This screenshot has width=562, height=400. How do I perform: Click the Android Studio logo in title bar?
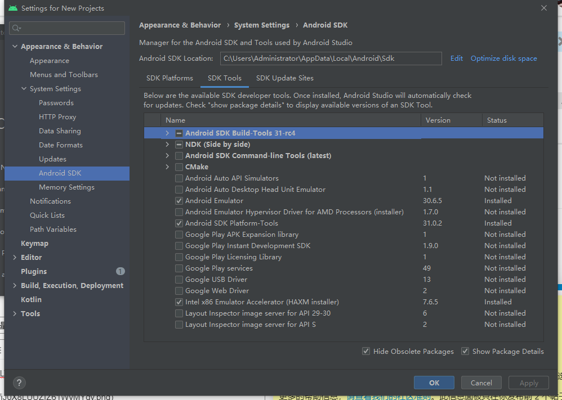tap(13, 8)
